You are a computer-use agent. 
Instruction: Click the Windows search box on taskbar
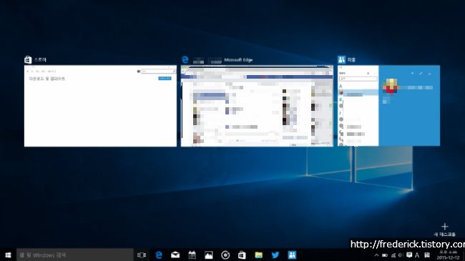74,255
